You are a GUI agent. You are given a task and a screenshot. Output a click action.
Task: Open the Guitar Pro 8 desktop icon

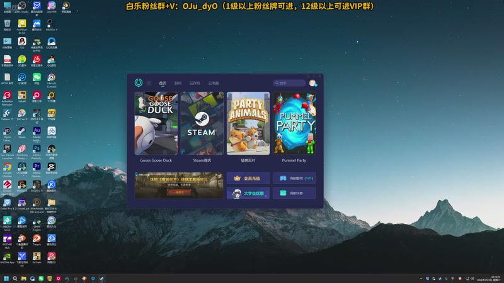point(7,205)
